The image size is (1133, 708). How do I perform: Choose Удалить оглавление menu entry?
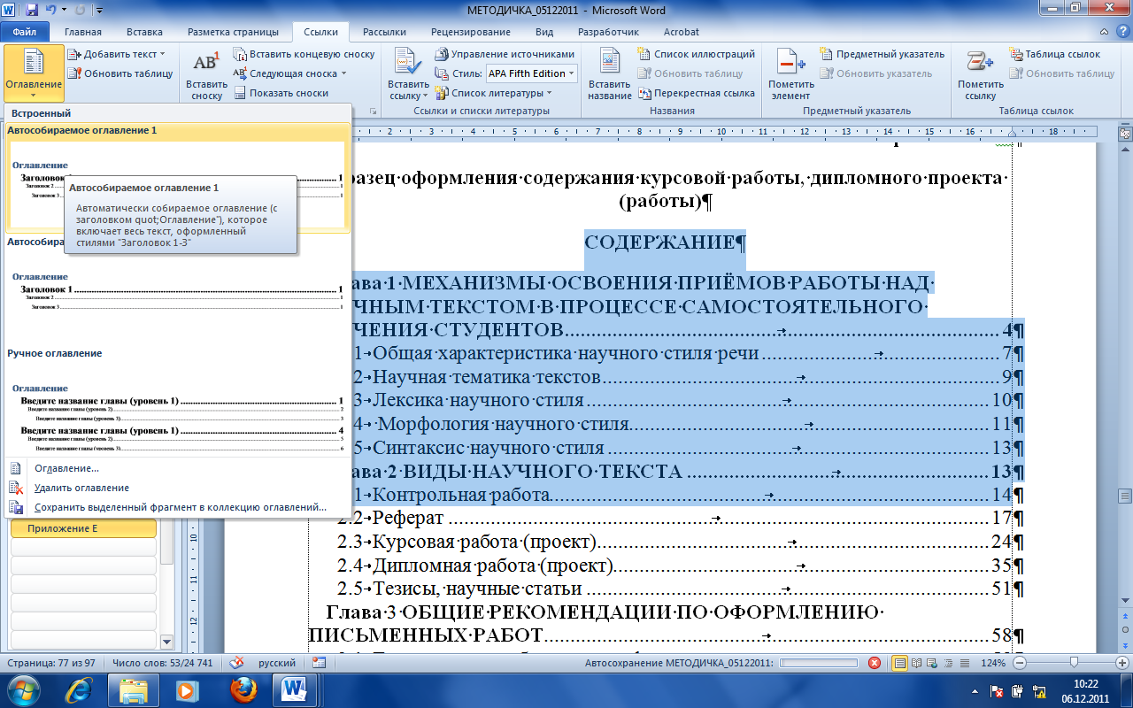tap(81, 488)
